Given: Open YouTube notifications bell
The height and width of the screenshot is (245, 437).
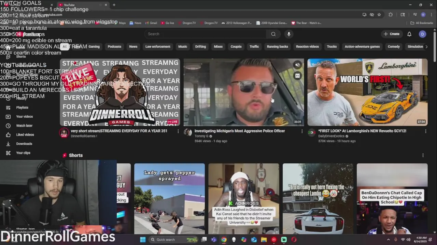Looking at the screenshot, I should (x=409, y=34).
